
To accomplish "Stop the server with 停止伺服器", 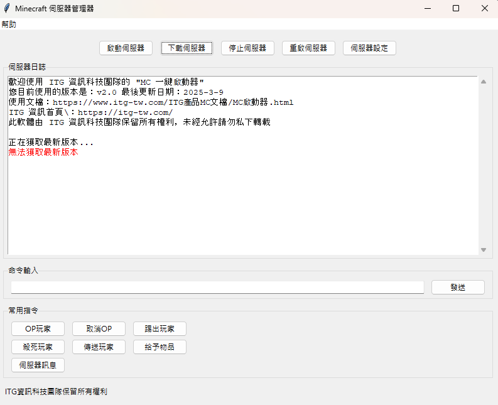I will click(x=247, y=48).
